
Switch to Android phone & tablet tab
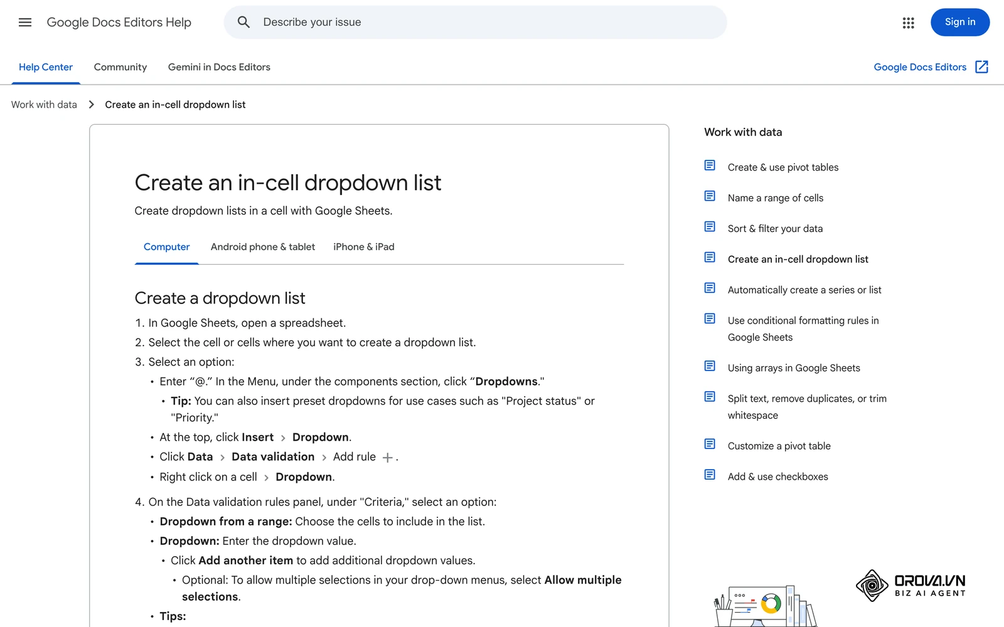click(263, 247)
